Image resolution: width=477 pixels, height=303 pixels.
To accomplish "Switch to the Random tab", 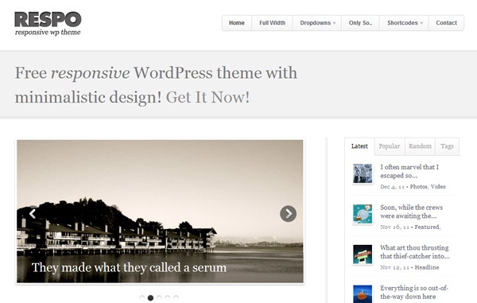I will tap(420, 146).
